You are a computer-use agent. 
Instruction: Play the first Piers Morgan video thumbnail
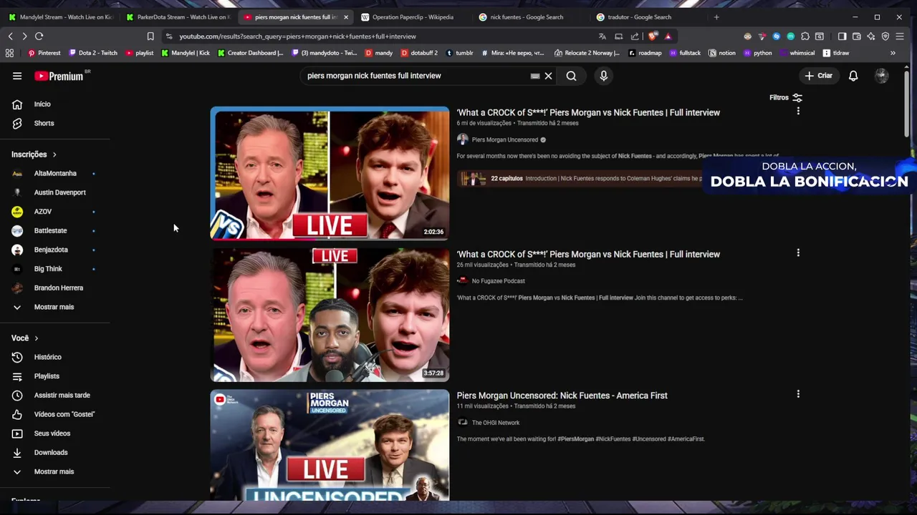coord(330,173)
